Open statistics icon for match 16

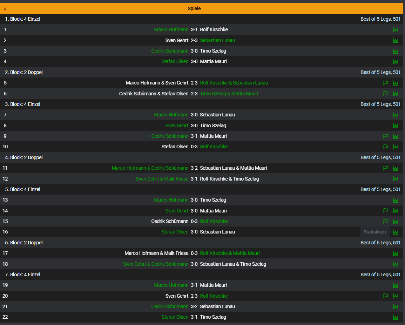(x=396, y=232)
